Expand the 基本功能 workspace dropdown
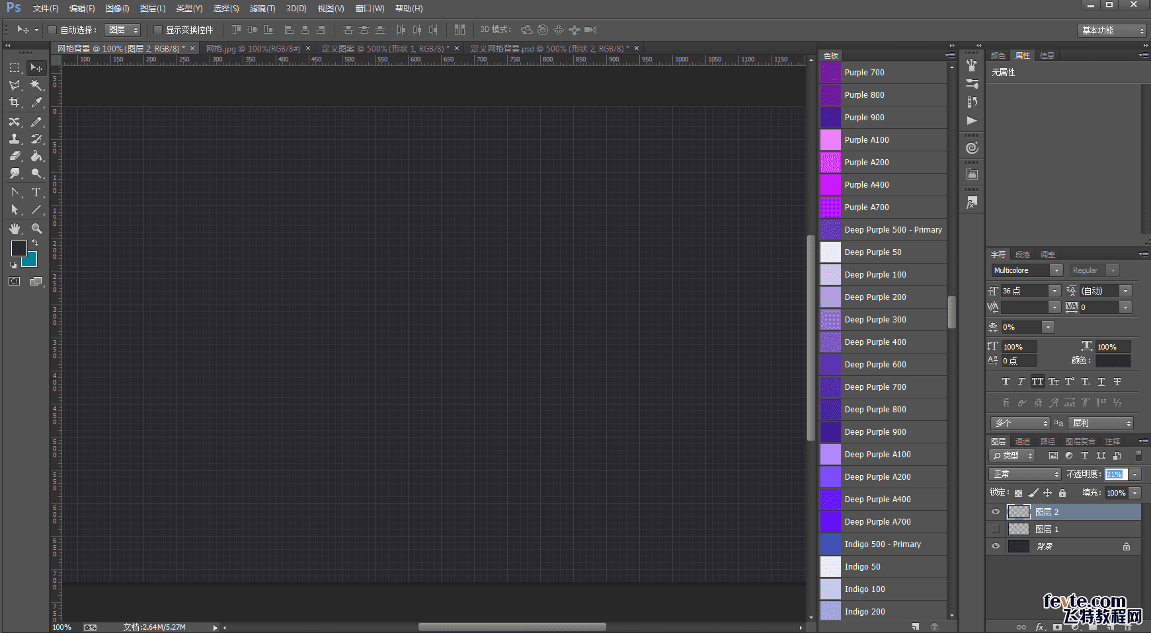The width and height of the screenshot is (1151, 633). [x=1112, y=30]
